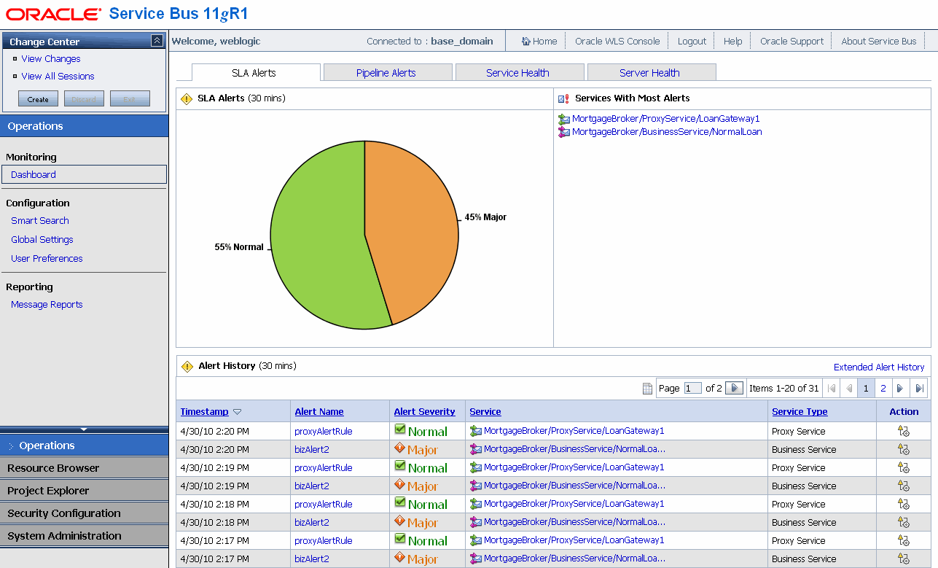Click the proxy service icon beside LoanGateway1 in Services With Most Alerts
Viewport: 938px width, 568px height.
coord(564,119)
